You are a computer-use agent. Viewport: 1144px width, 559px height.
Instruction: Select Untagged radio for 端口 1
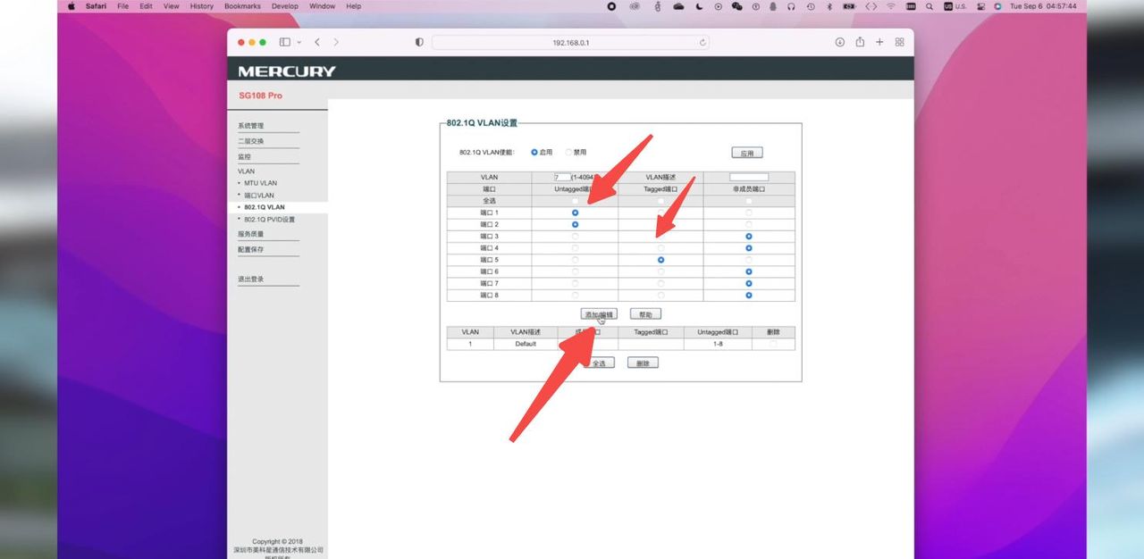(575, 213)
